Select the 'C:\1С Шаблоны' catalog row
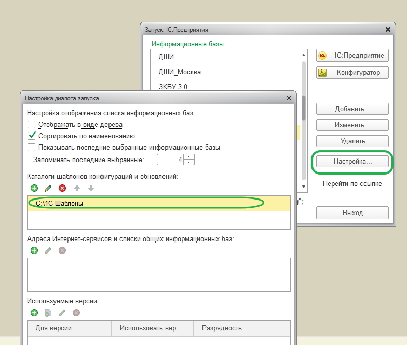Screen dimensions: 407x345 [x=159, y=203]
